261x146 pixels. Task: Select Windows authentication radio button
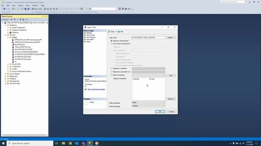point(111,41)
